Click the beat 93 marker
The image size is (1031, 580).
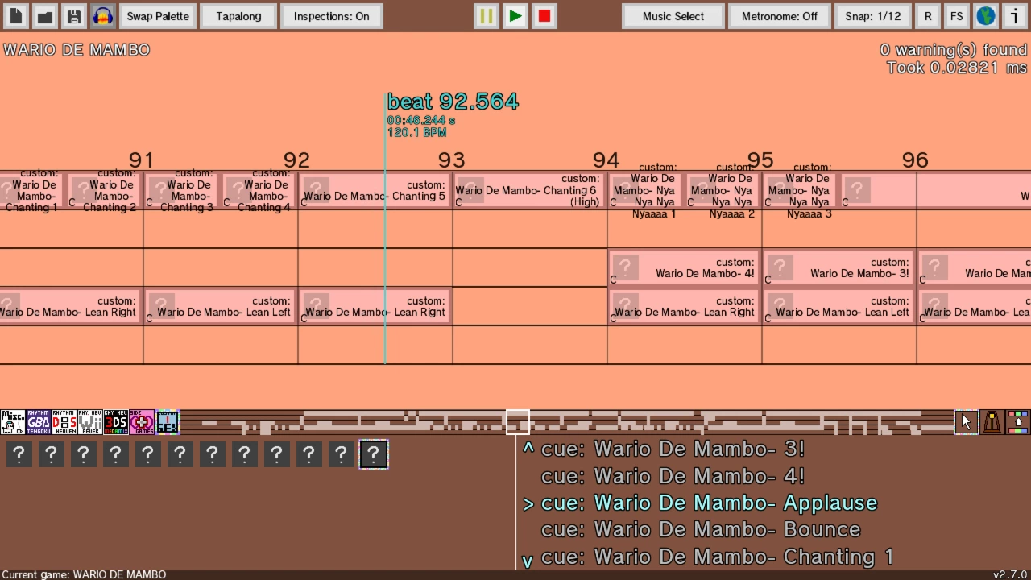(452, 160)
